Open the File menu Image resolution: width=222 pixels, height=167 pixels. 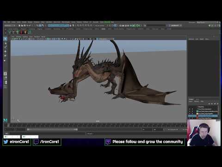point(5,22)
